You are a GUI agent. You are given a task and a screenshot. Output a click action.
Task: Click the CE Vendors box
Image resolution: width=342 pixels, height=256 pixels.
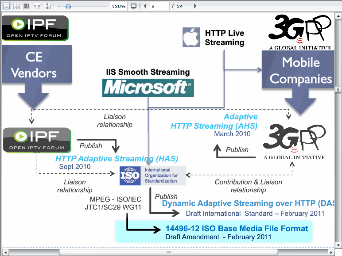[37, 64]
